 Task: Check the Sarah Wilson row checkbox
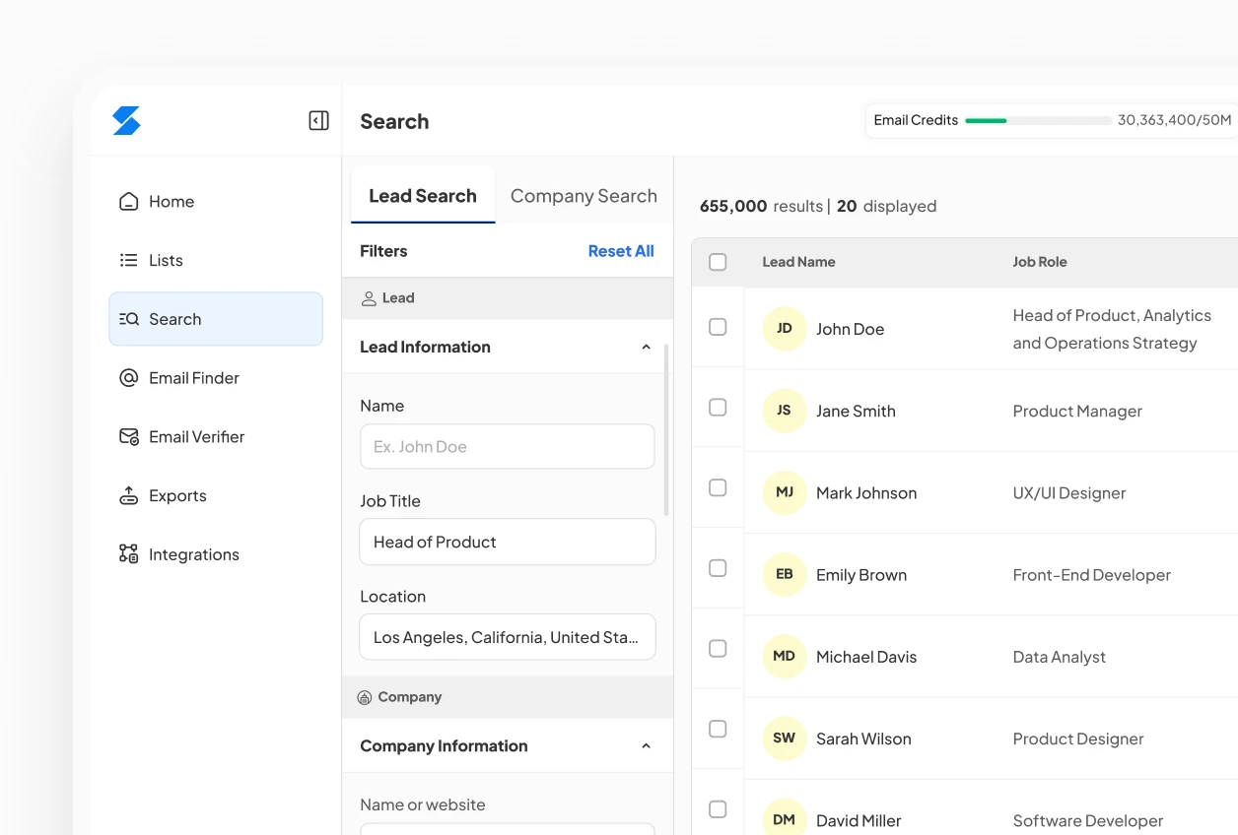pyautogui.click(x=718, y=729)
